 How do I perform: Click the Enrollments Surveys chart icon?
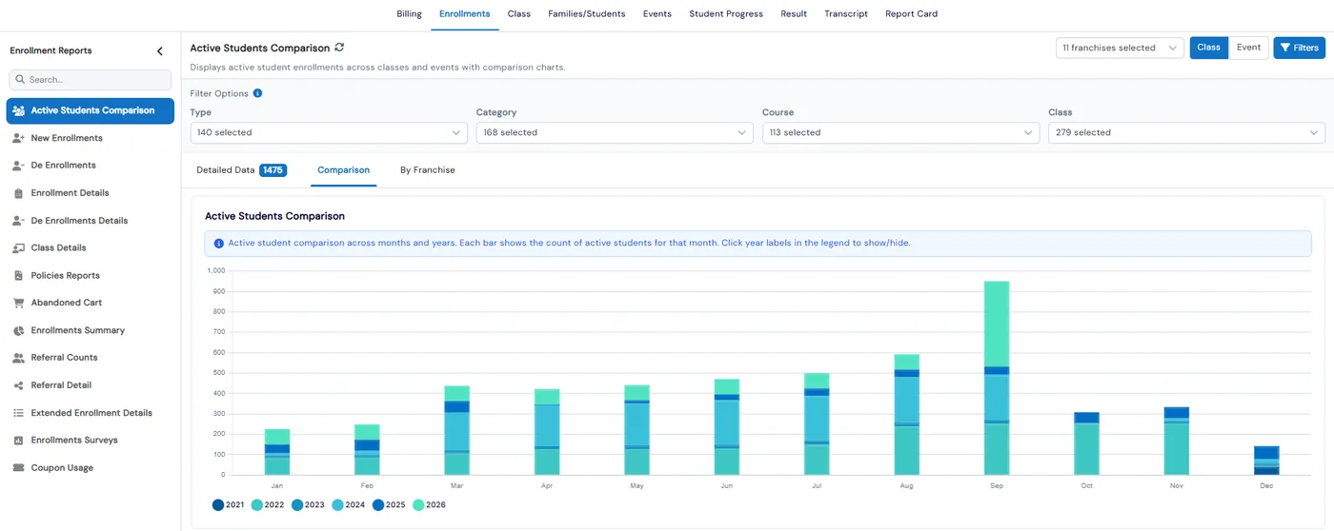[x=19, y=441]
